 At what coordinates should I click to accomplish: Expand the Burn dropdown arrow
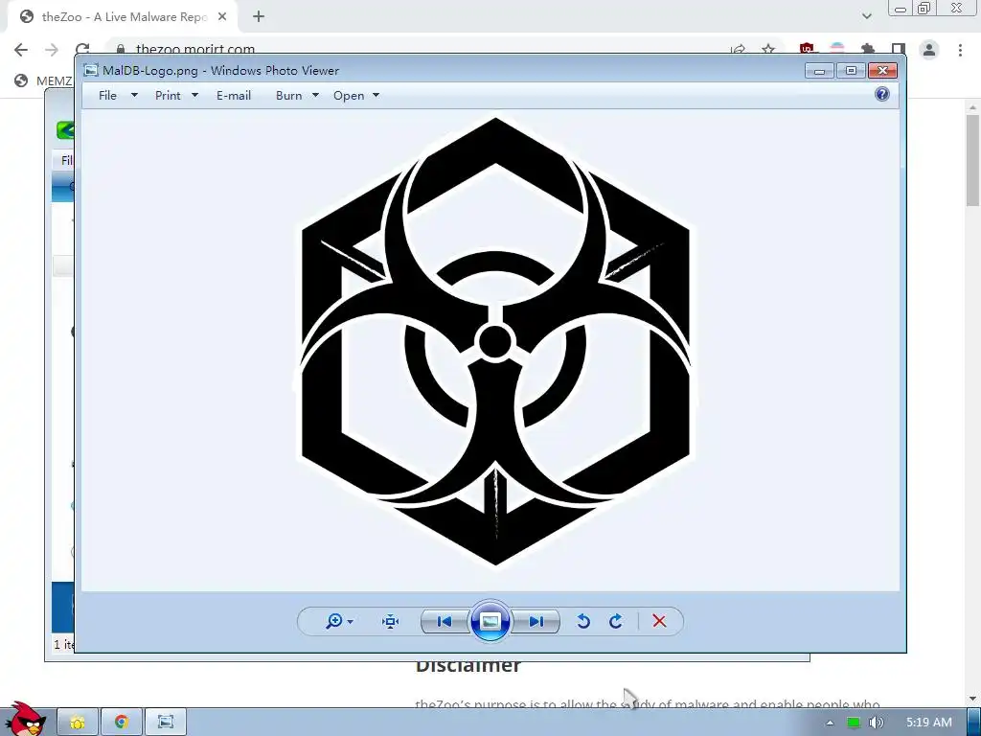coord(315,95)
